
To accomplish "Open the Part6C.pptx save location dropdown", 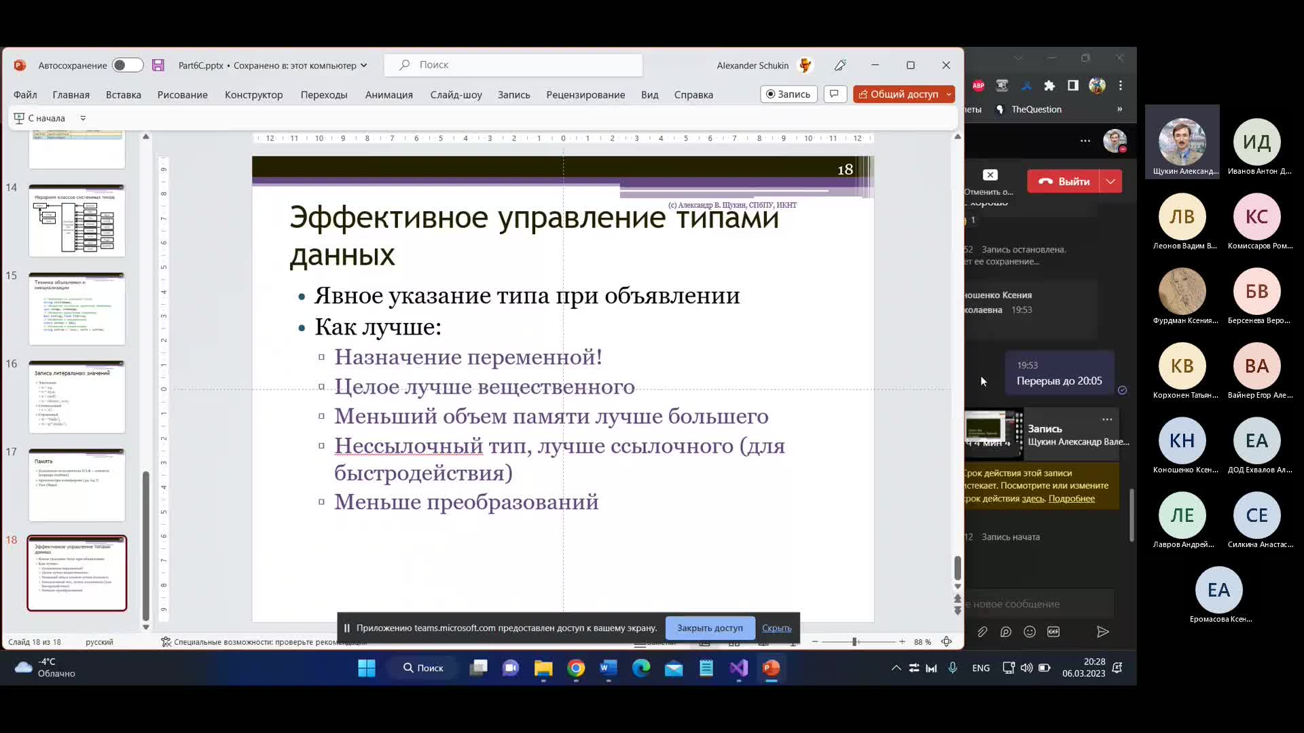I will pos(364,65).
